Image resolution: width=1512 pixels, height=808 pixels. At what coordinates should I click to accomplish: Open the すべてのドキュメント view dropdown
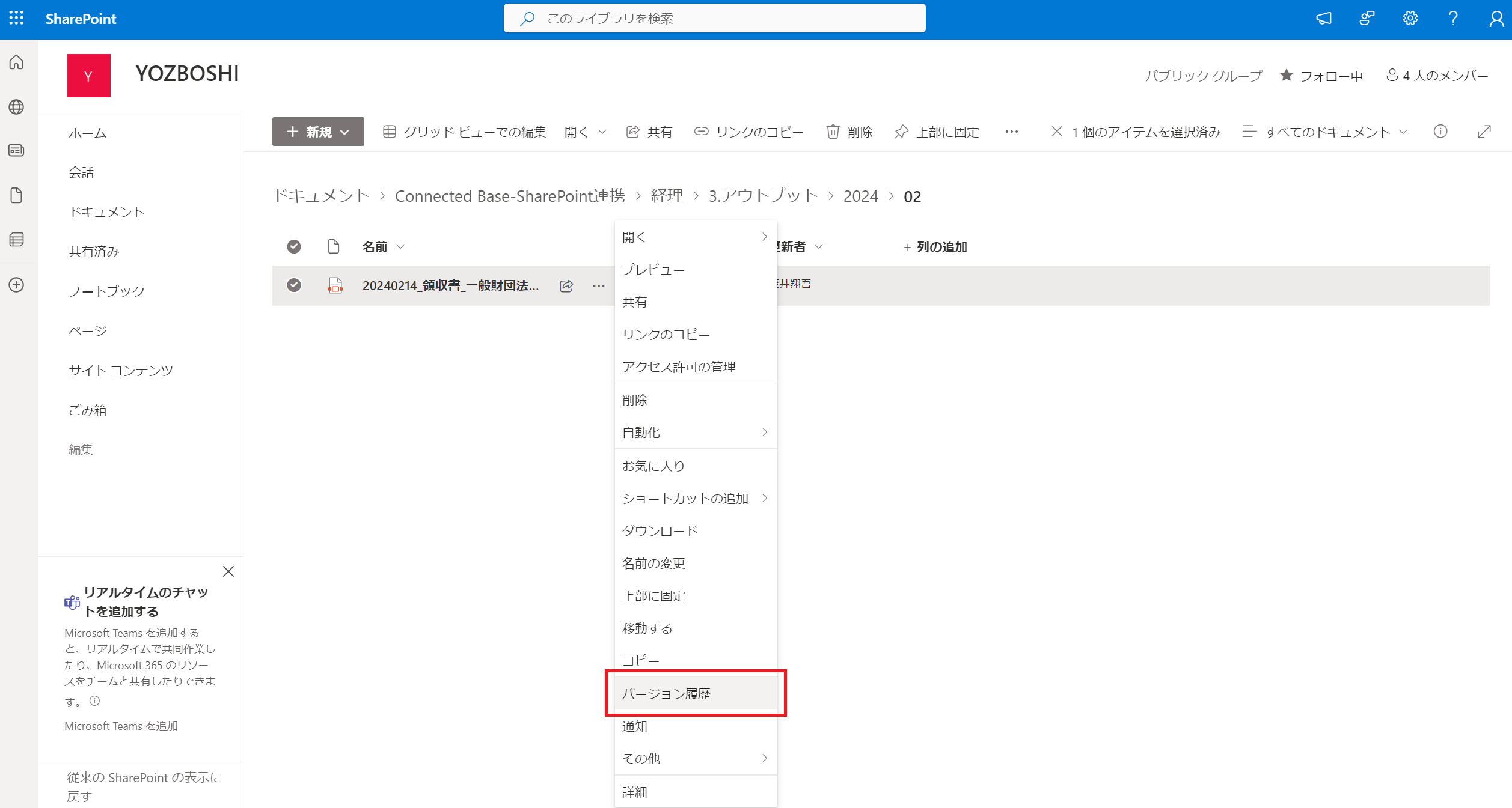click(x=1325, y=132)
